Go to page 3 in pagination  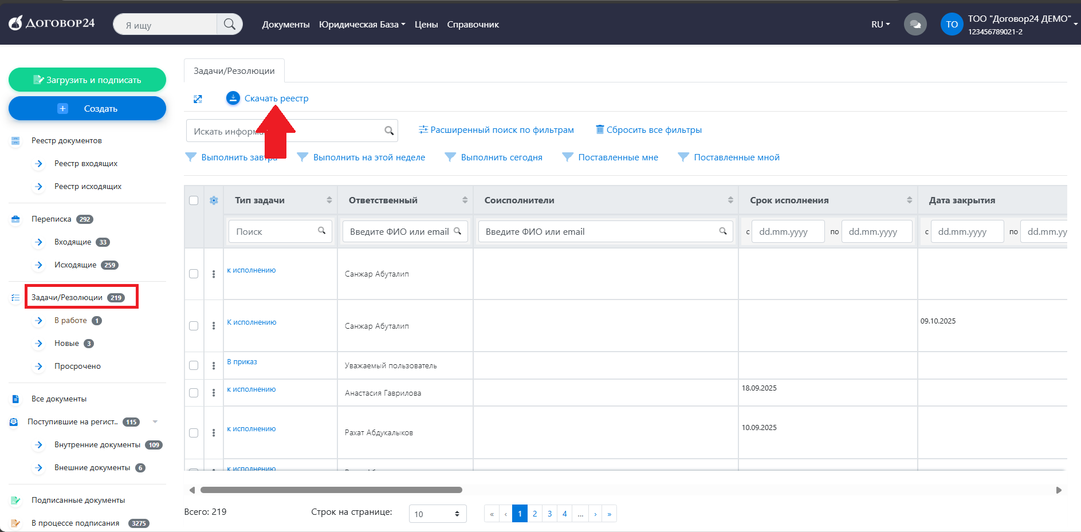pyautogui.click(x=549, y=514)
